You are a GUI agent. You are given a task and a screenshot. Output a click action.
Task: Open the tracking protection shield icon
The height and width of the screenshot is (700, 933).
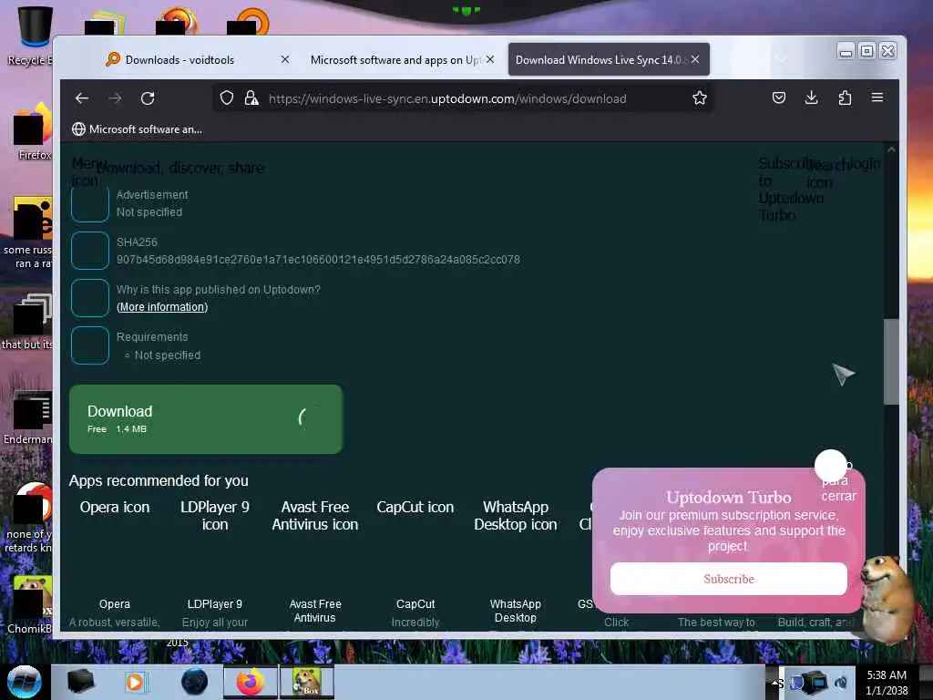(227, 98)
